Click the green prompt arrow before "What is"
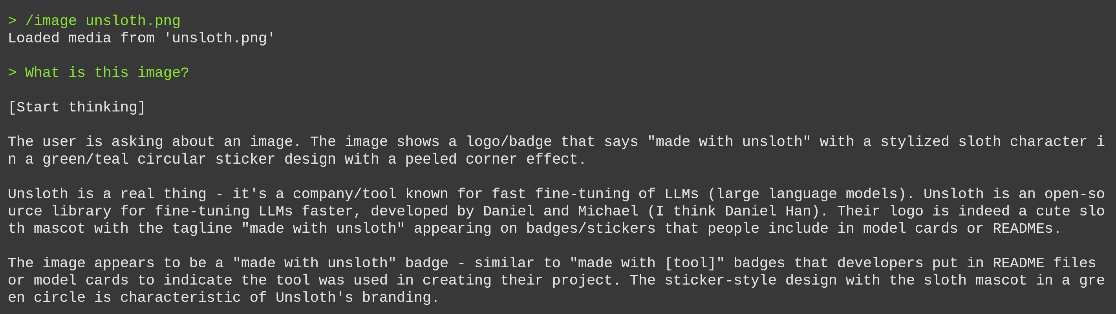1116x314 pixels. point(12,72)
